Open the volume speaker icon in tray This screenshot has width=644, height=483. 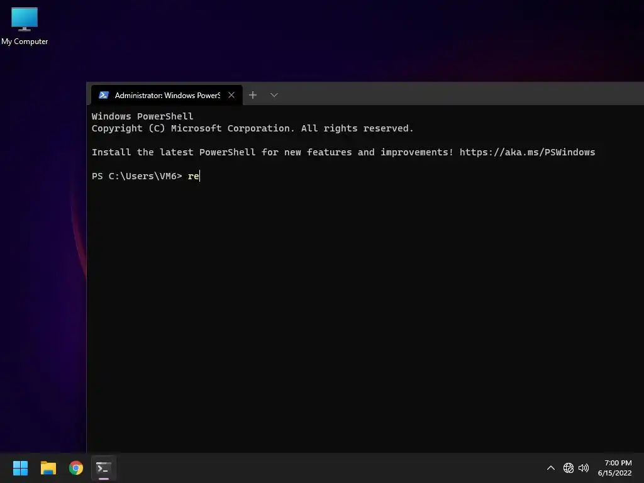(x=583, y=468)
